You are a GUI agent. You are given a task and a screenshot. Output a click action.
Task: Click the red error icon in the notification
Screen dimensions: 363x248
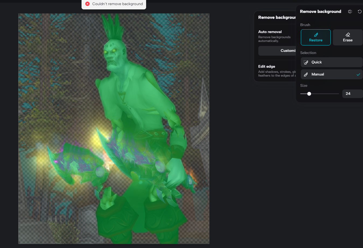[87, 4]
